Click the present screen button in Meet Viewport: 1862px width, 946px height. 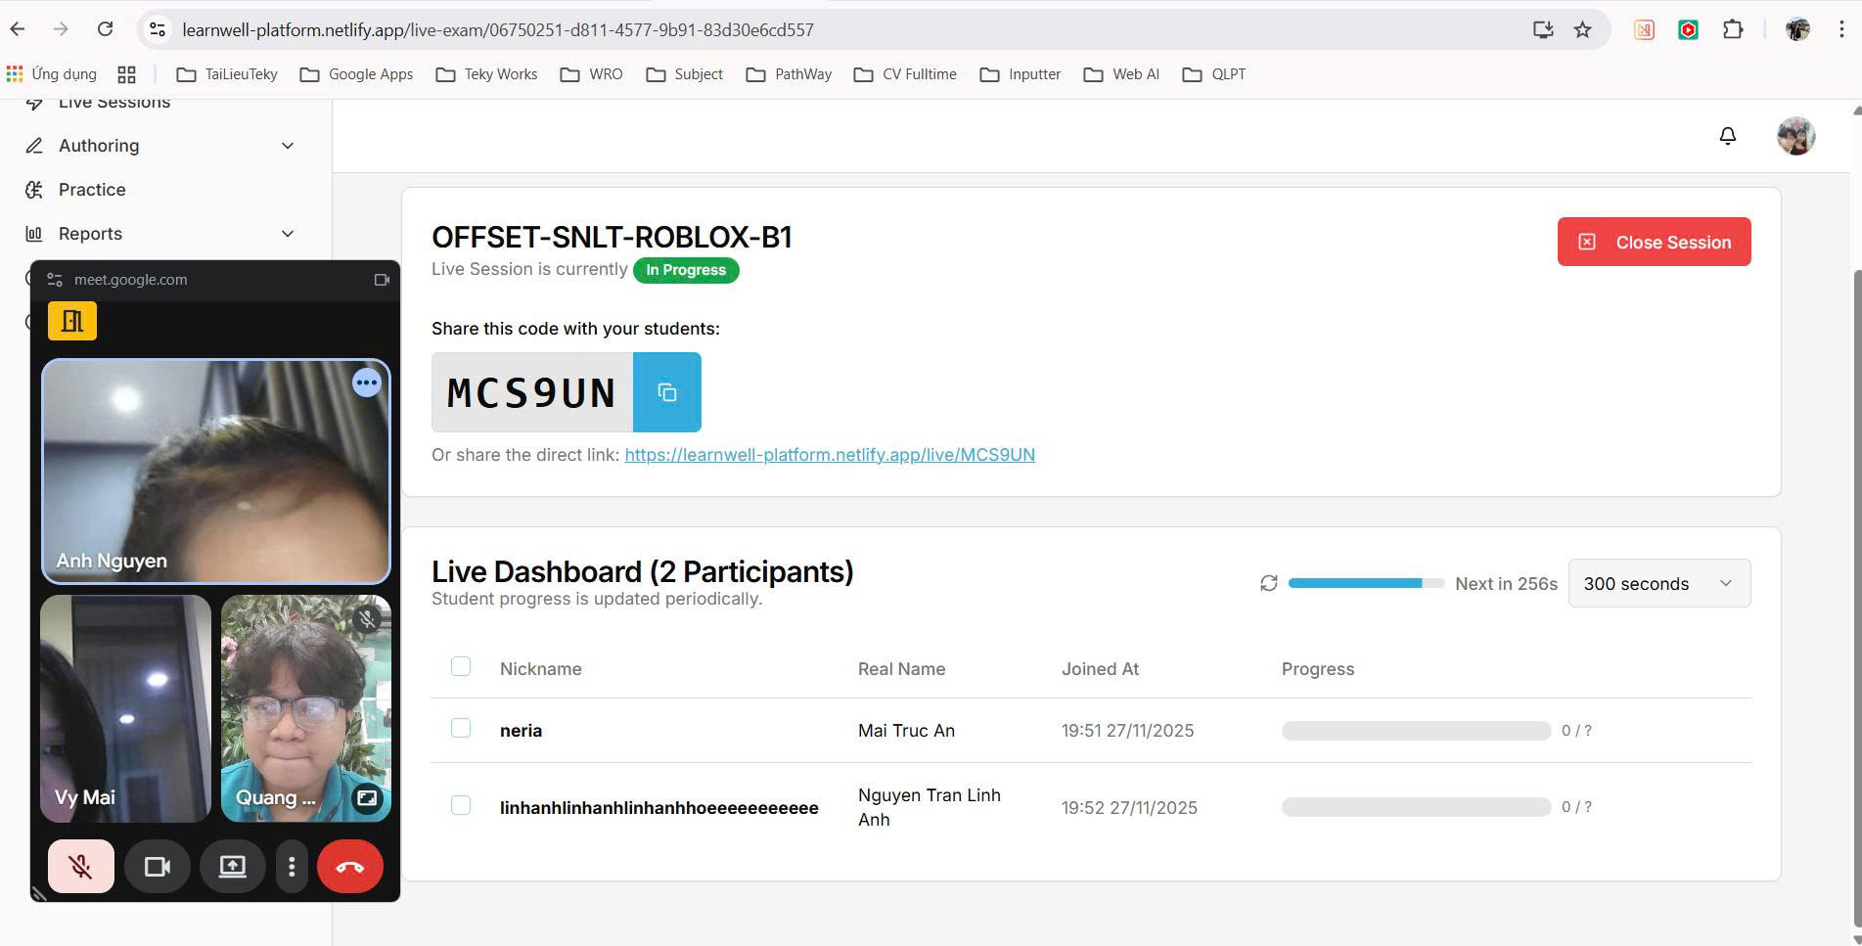(232, 866)
